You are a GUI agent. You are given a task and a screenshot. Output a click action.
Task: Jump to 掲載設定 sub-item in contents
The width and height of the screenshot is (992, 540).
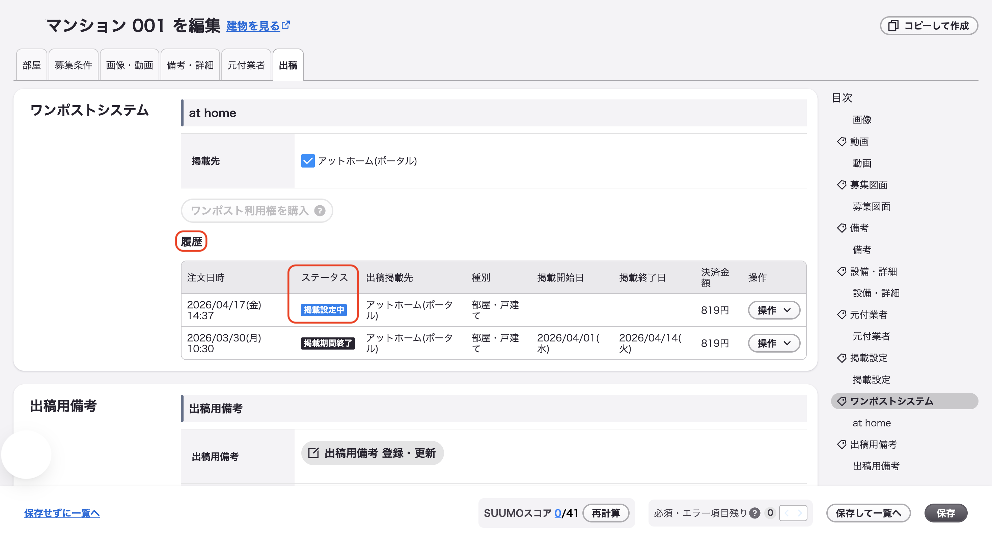tap(872, 380)
